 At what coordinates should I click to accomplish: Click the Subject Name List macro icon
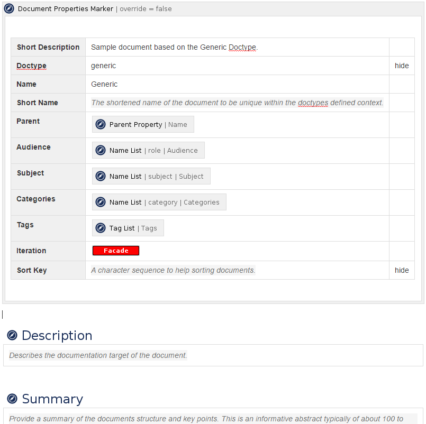101,177
